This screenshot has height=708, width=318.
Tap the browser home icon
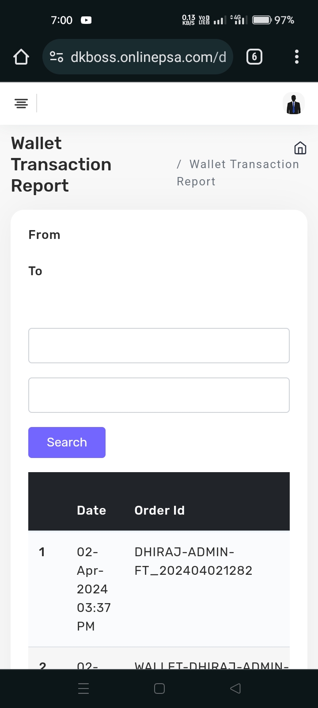tap(21, 57)
